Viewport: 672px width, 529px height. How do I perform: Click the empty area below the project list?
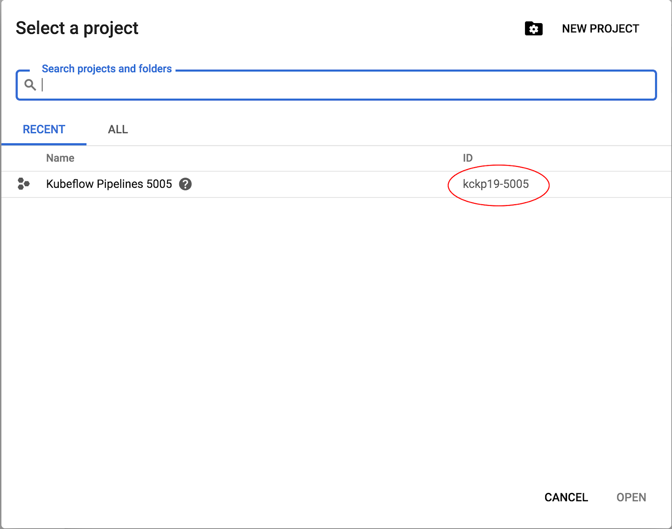[336, 336]
